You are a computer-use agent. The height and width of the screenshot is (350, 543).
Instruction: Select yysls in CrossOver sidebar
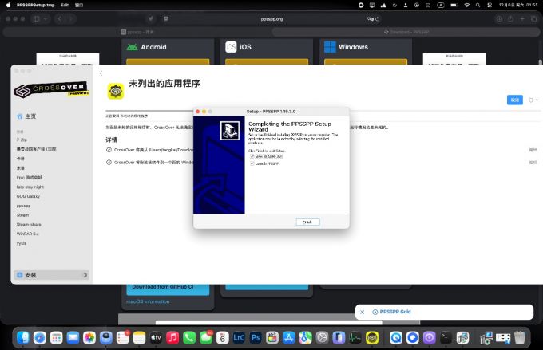click(22, 243)
